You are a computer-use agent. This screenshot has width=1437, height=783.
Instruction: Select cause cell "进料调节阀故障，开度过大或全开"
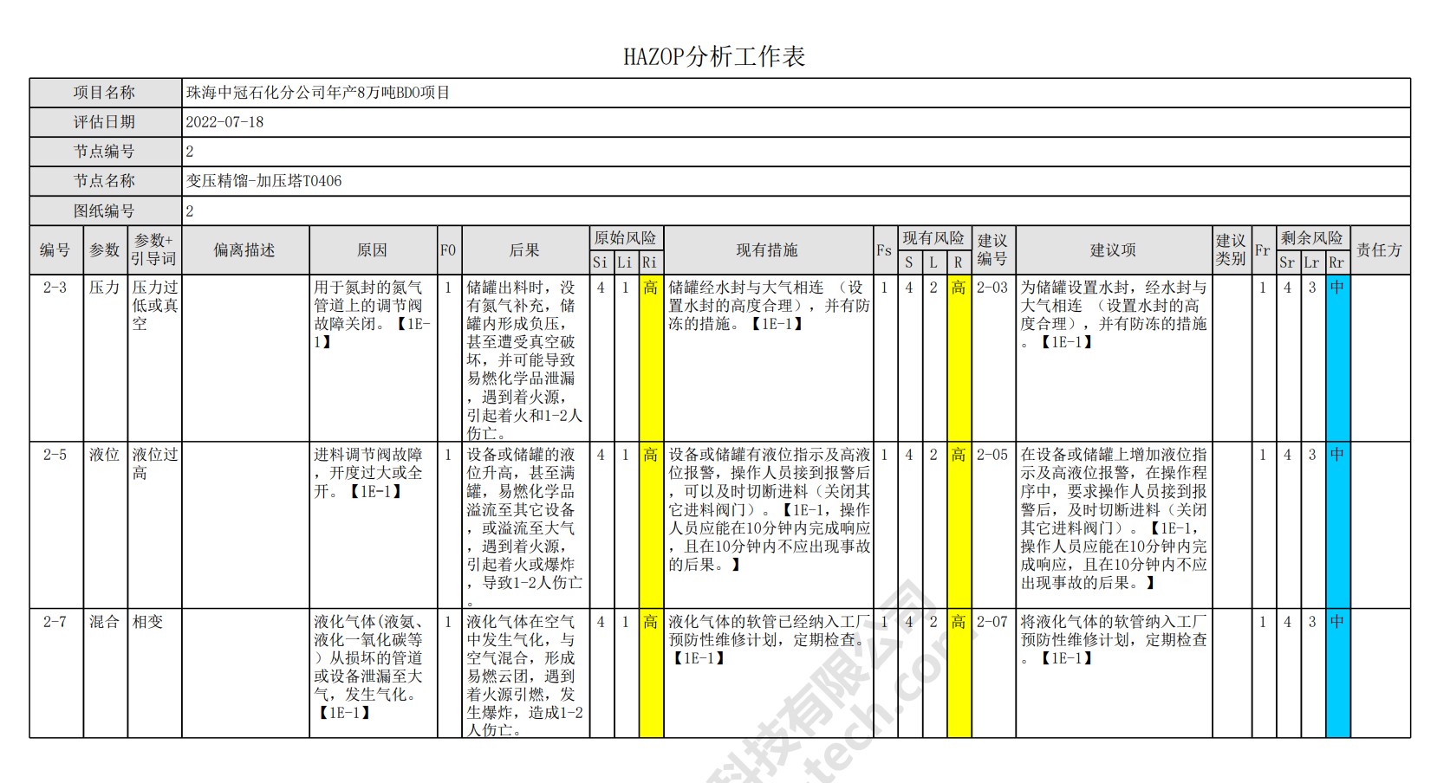pyautogui.click(x=373, y=525)
